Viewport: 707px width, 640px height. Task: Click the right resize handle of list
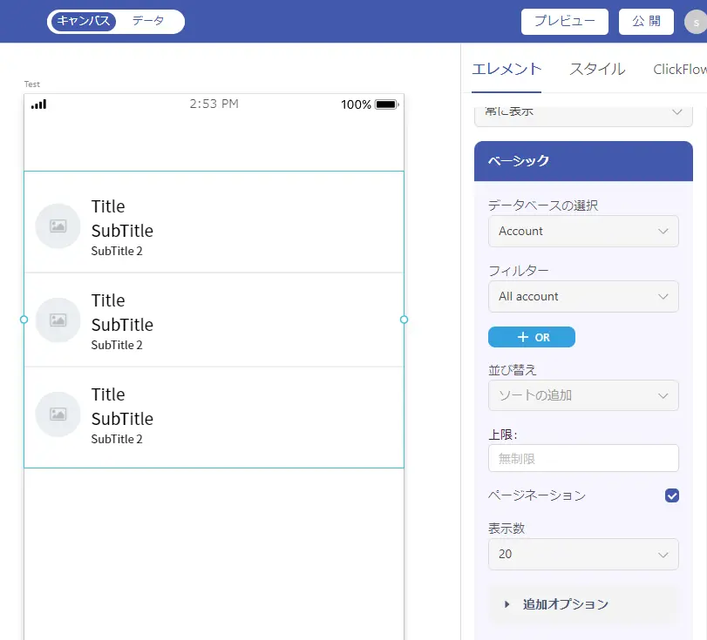point(404,320)
